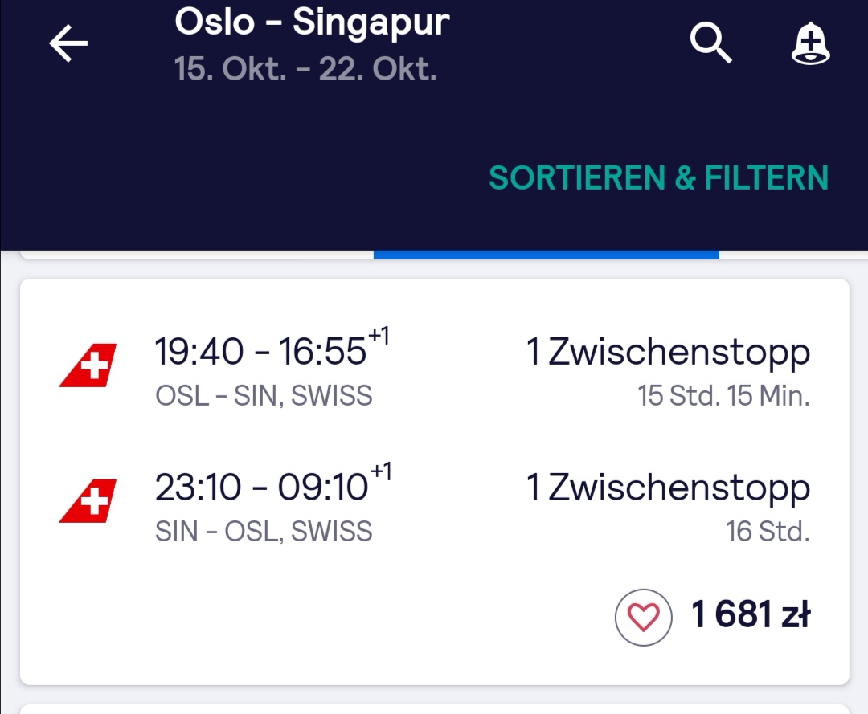Change dates 15. Okt. - 22. Okt.

point(305,69)
